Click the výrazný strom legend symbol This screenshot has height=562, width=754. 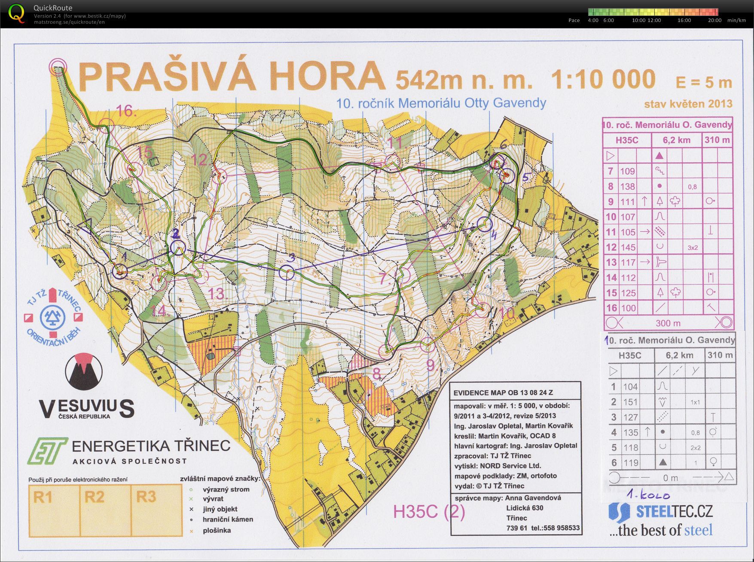coord(191,489)
